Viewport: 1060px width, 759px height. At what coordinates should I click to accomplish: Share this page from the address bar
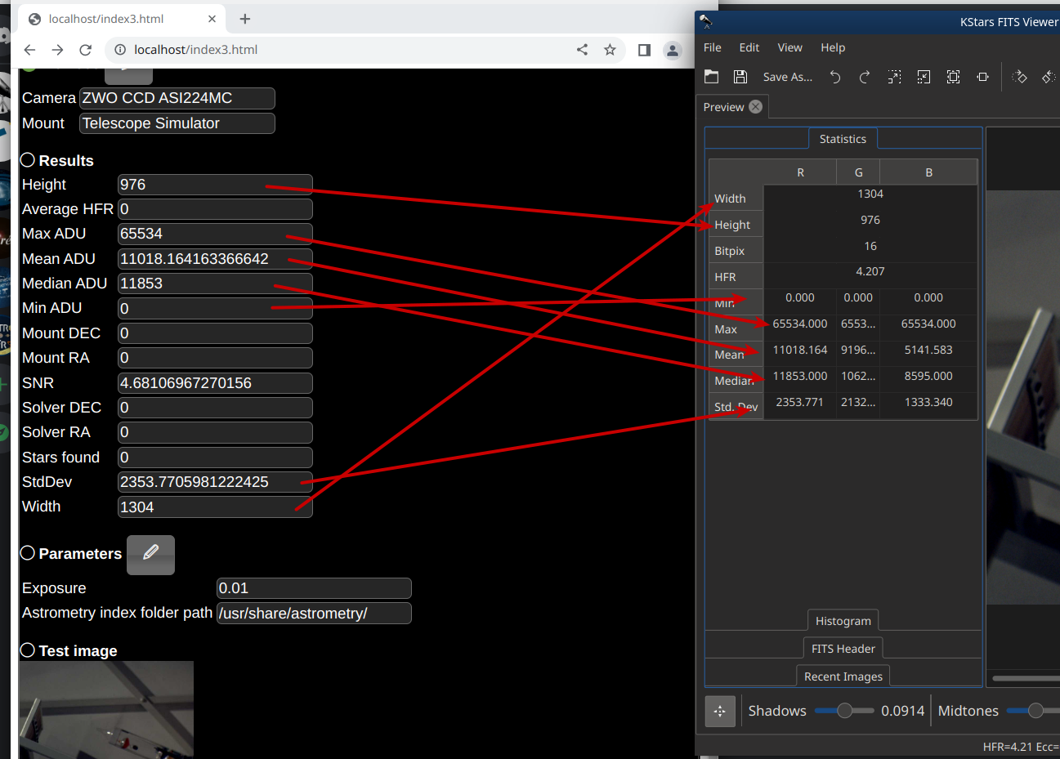click(582, 50)
